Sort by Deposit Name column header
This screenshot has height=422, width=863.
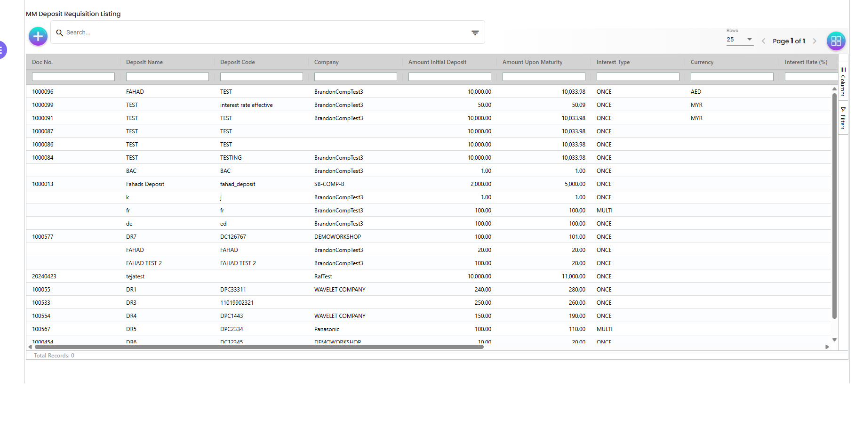coord(144,62)
